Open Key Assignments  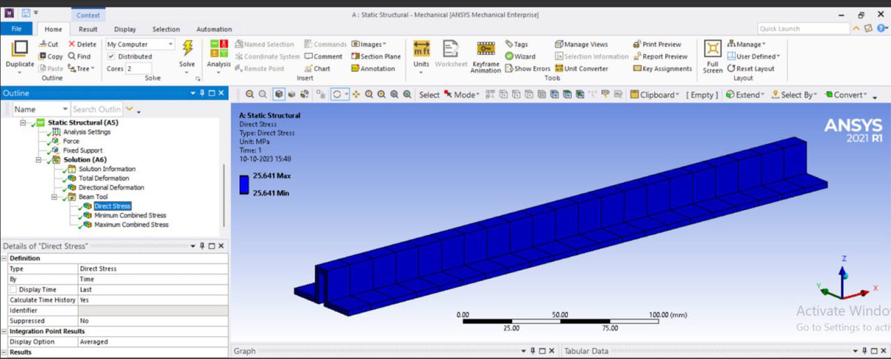click(x=662, y=69)
